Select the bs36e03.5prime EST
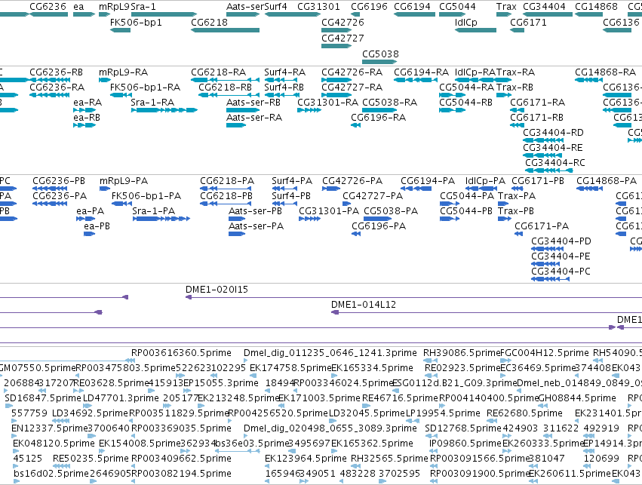The height and width of the screenshot is (485, 642). pyautogui.click(x=238, y=452)
